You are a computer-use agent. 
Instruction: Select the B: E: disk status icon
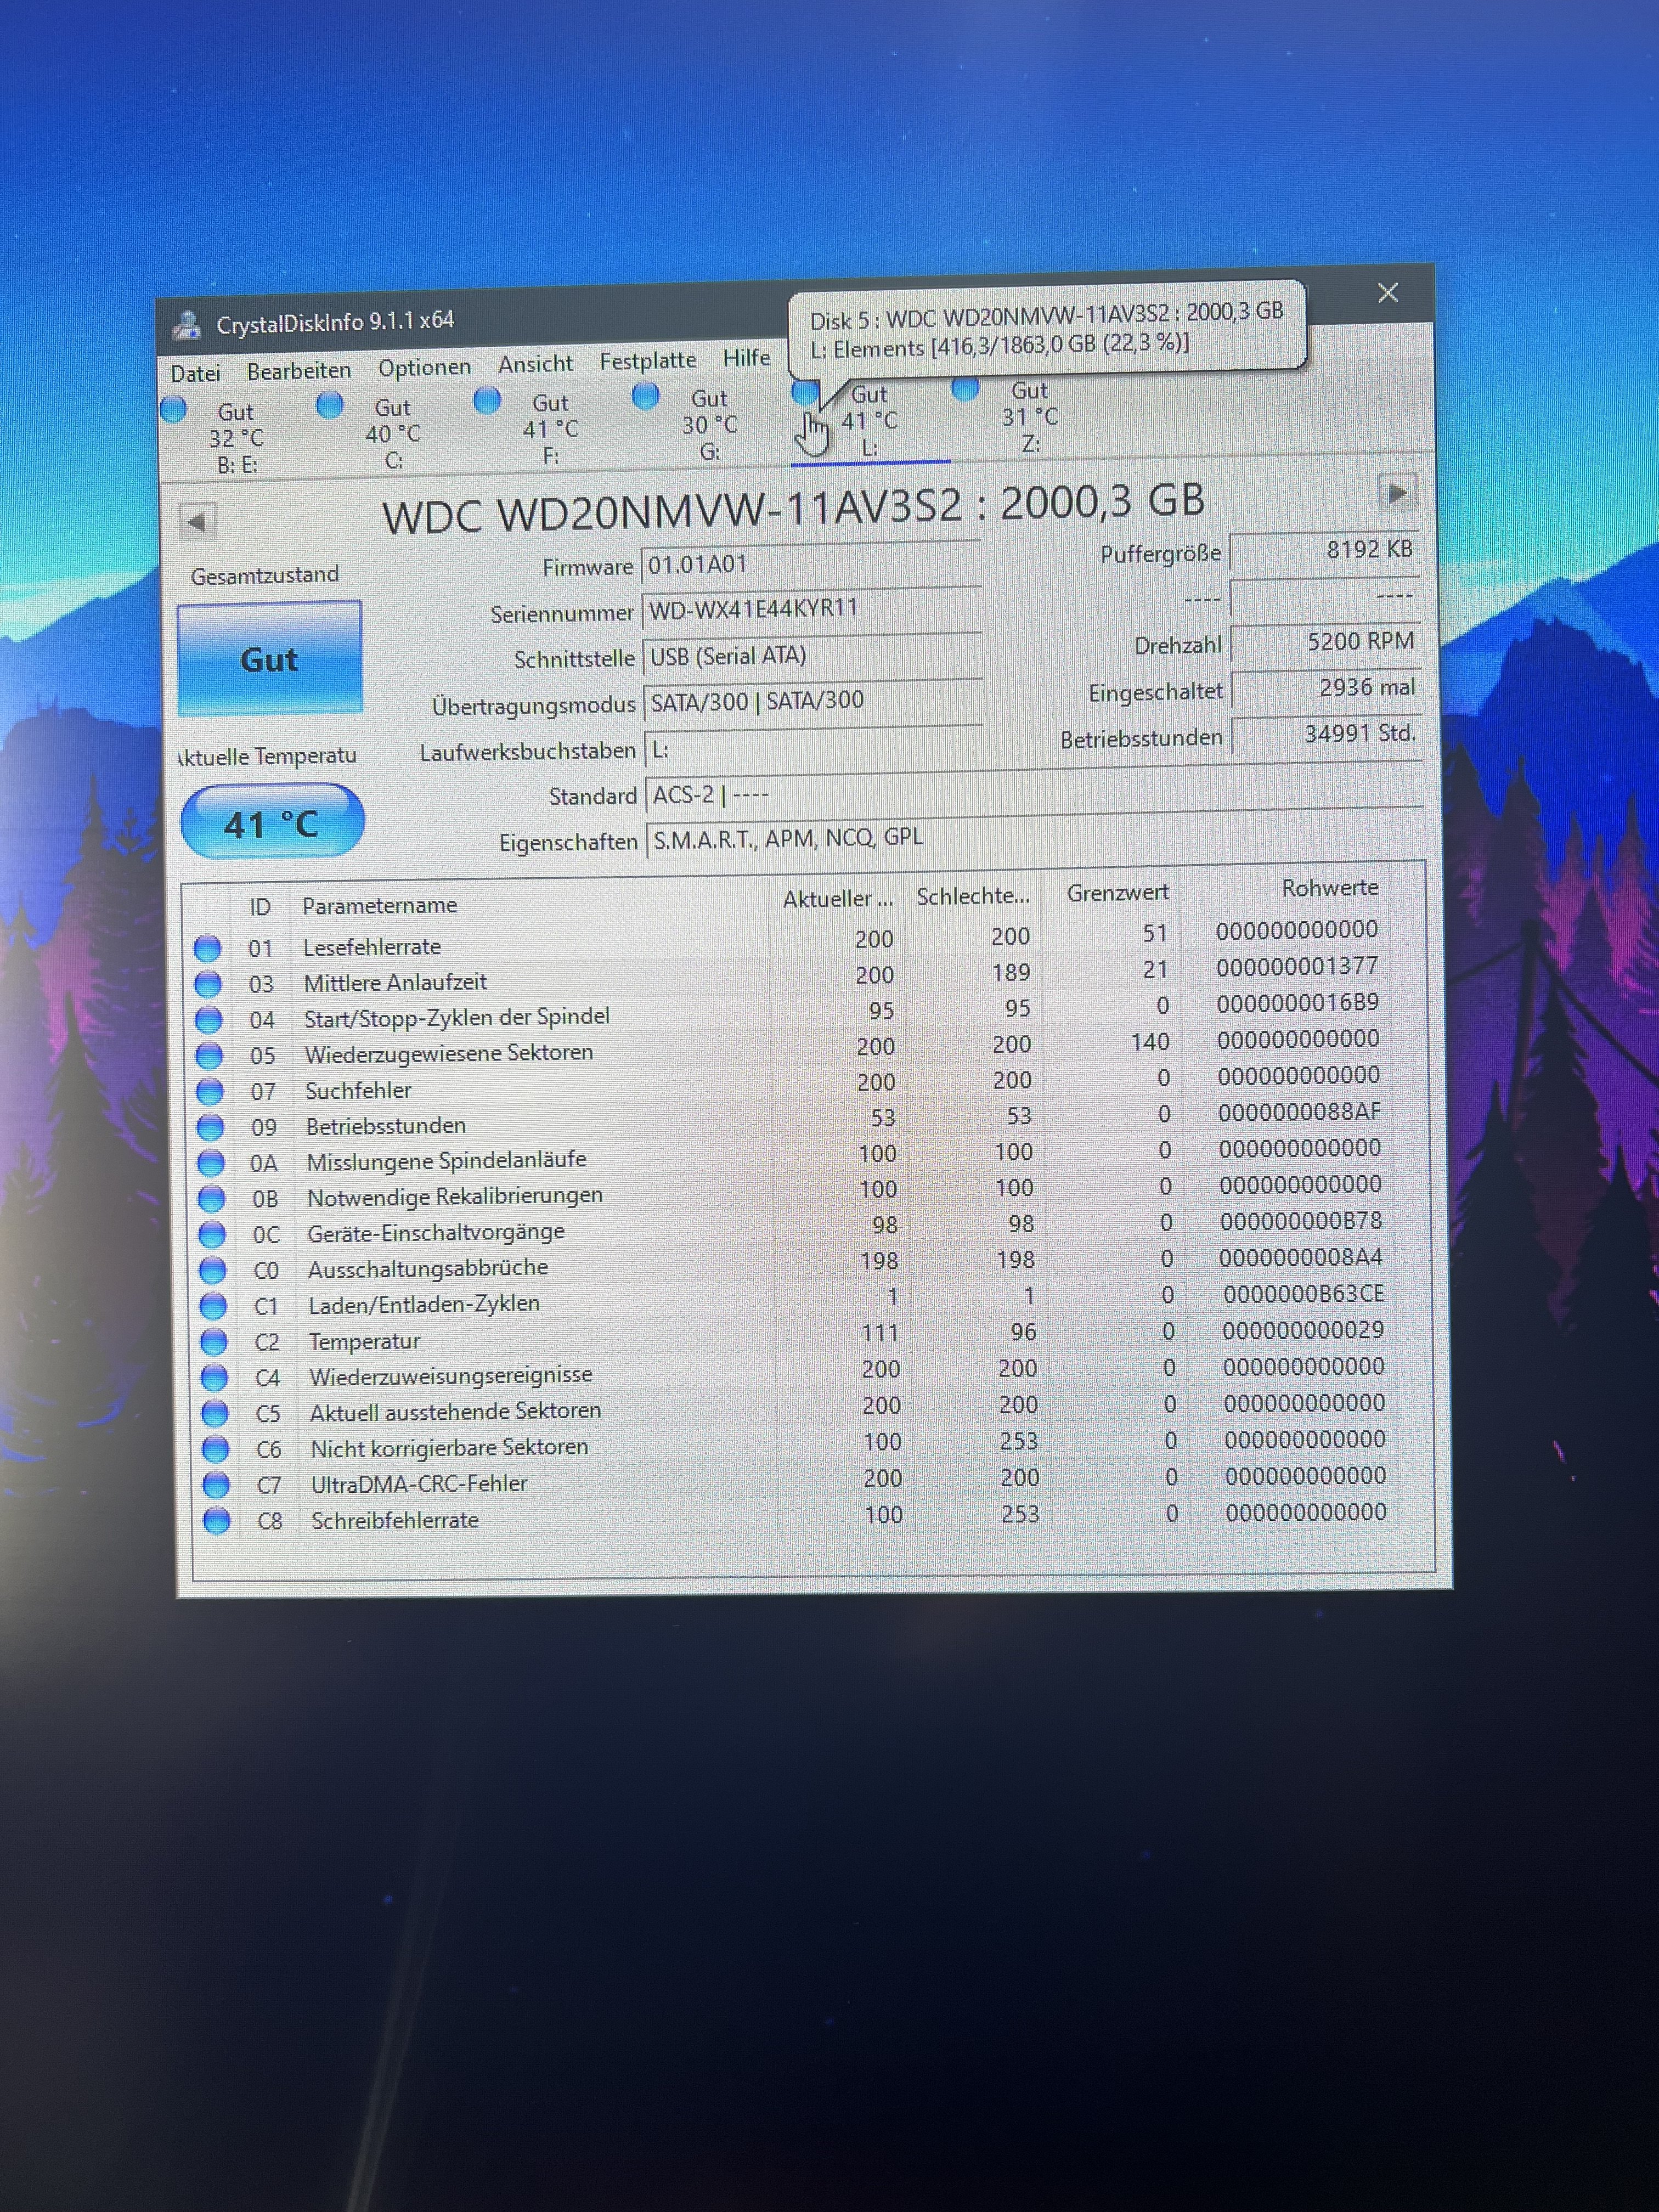click(x=174, y=410)
